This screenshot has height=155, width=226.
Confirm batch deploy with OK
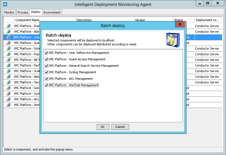click(103, 127)
